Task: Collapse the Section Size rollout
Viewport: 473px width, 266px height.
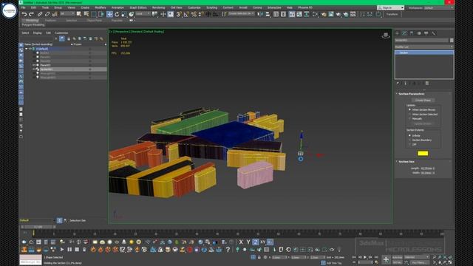Action: pos(406,162)
